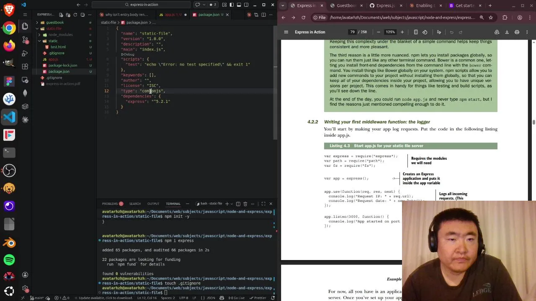The image size is (536, 301).
Task: Expand the guestbook folder
Action: click(x=37, y=23)
